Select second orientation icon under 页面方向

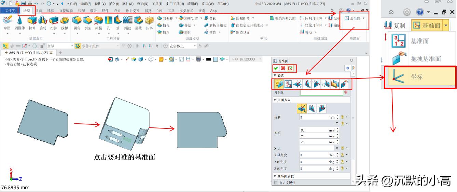(x=312, y=108)
